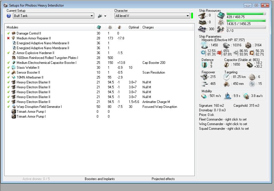Switch to the Projected effects tab
The height and width of the screenshot is (191, 274).
click(x=163, y=179)
